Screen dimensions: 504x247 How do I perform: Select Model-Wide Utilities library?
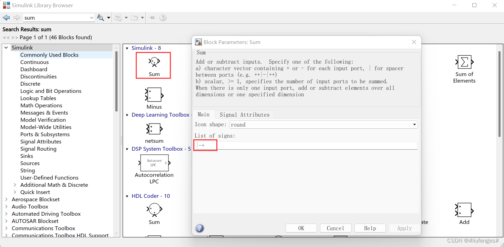click(46, 127)
